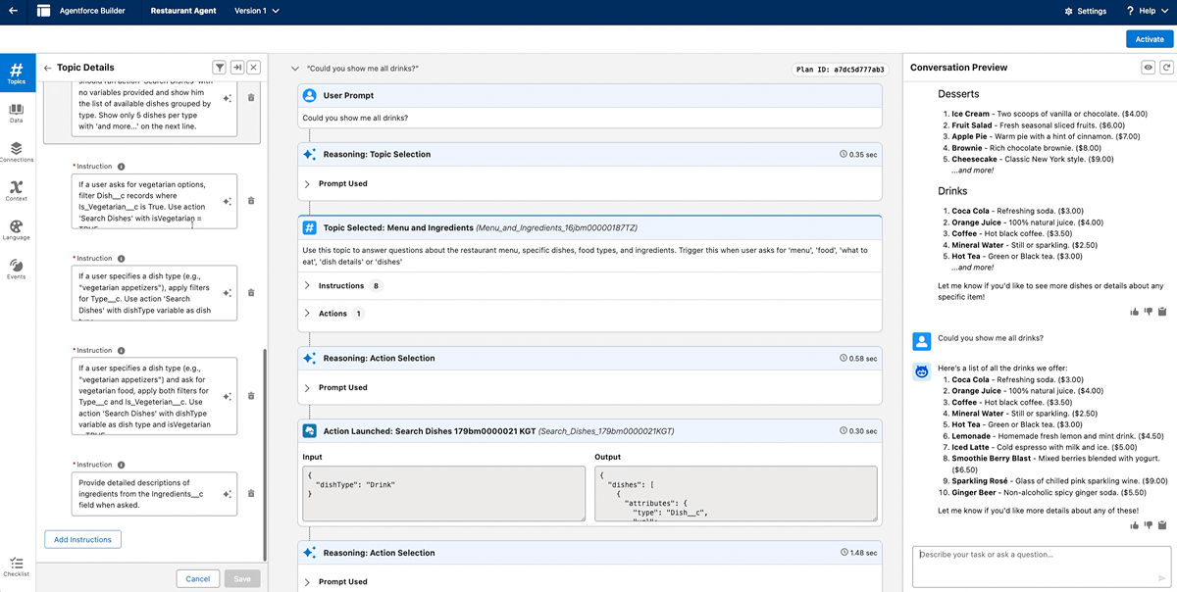Click the Activate button

coord(1149,39)
